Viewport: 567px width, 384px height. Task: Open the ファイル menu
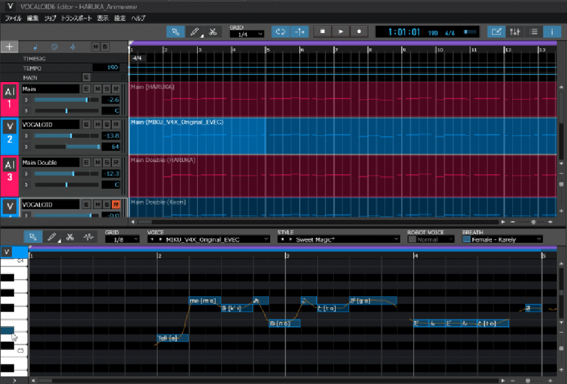pyautogui.click(x=13, y=18)
